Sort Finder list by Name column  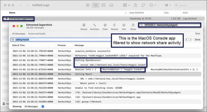[x=12, y=13]
